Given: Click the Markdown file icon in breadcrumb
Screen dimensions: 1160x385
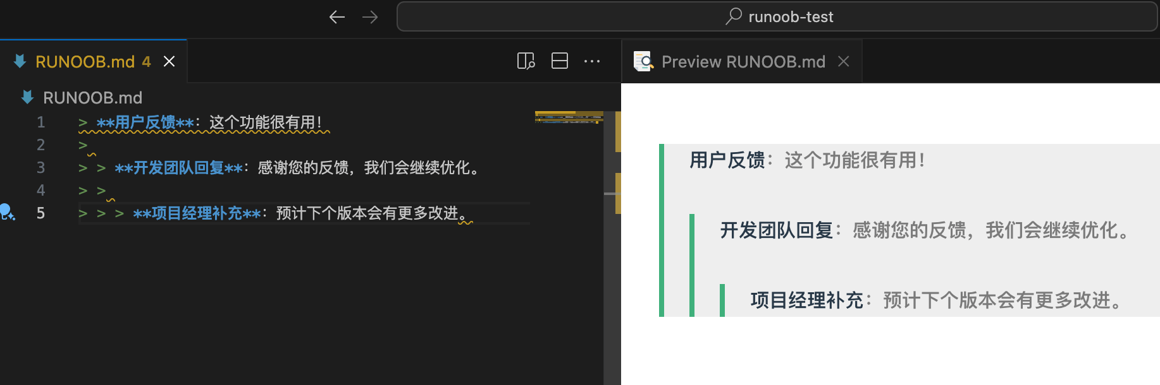Looking at the screenshot, I should 27,98.
